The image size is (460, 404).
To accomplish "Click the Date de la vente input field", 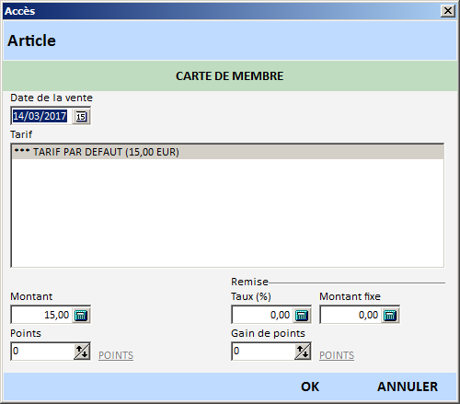I will pyautogui.click(x=42, y=116).
